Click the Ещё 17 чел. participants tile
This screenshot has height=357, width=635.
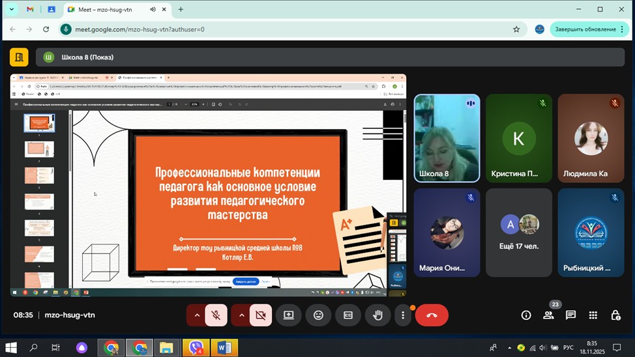coord(519,233)
